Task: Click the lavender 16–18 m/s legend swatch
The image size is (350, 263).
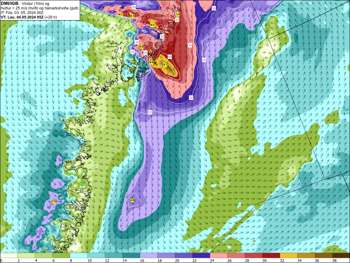Action: click(x=149, y=255)
